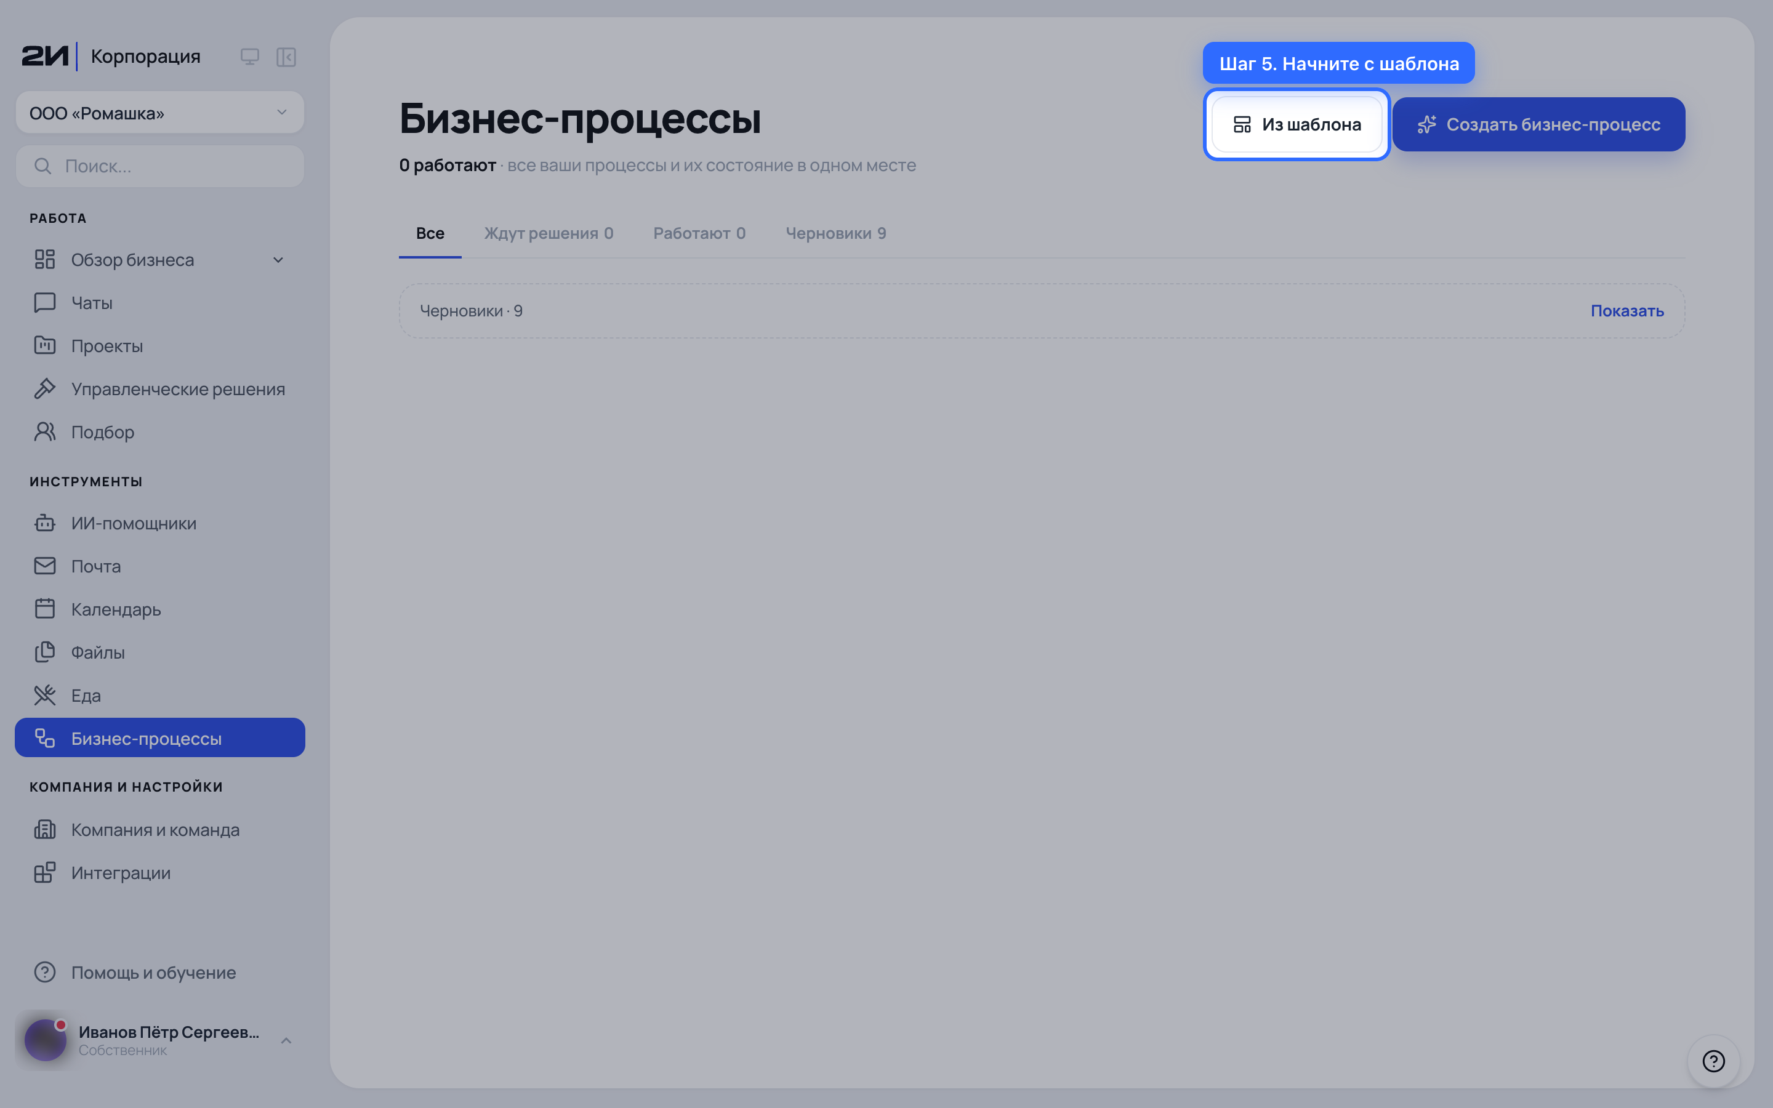Image resolution: width=1773 pixels, height=1108 pixels.
Task: Switch to the Работают tab
Action: tap(699, 233)
